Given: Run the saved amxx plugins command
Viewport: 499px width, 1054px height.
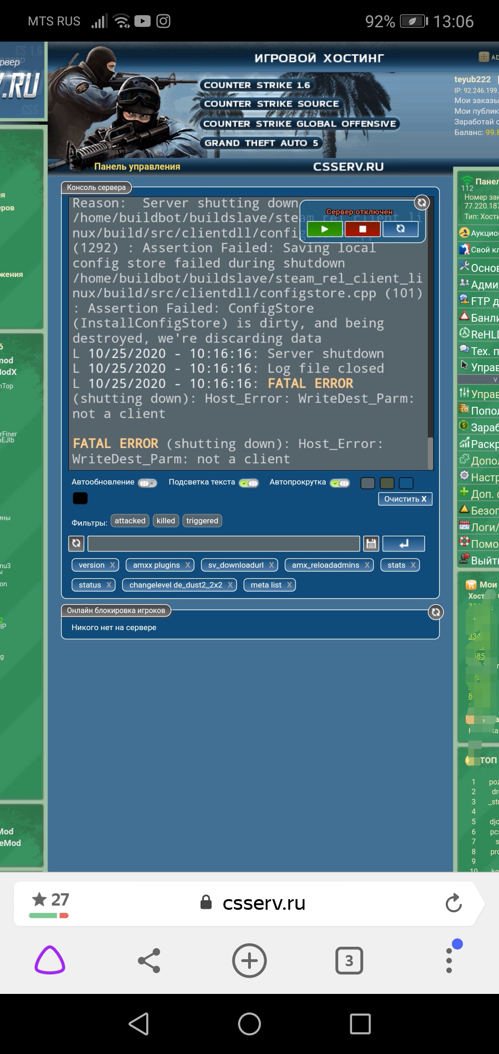Looking at the screenshot, I should 157,565.
